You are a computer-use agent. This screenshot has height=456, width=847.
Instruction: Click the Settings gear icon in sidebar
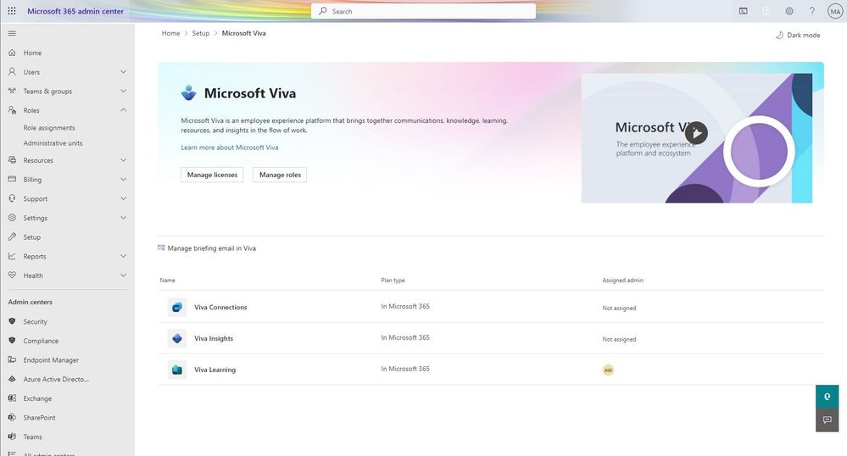12,217
